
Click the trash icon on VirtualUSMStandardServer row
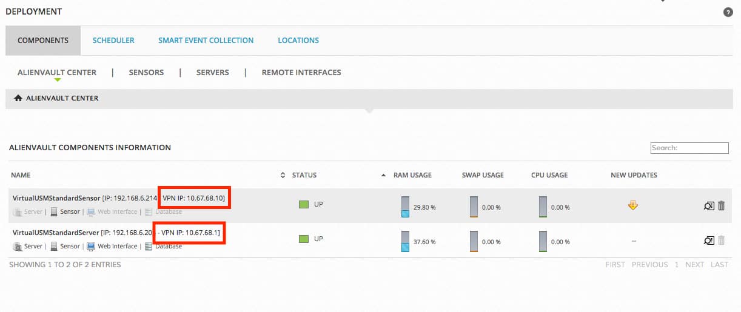coord(721,241)
